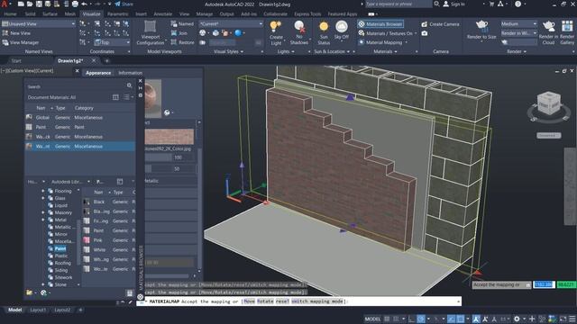Open the Medium render preset dropdown

(518, 24)
